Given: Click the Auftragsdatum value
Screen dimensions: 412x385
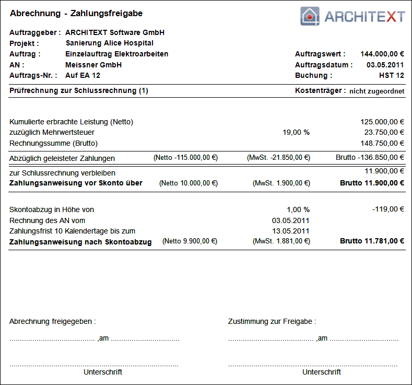Looking at the screenshot, I should tap(385, 65).
